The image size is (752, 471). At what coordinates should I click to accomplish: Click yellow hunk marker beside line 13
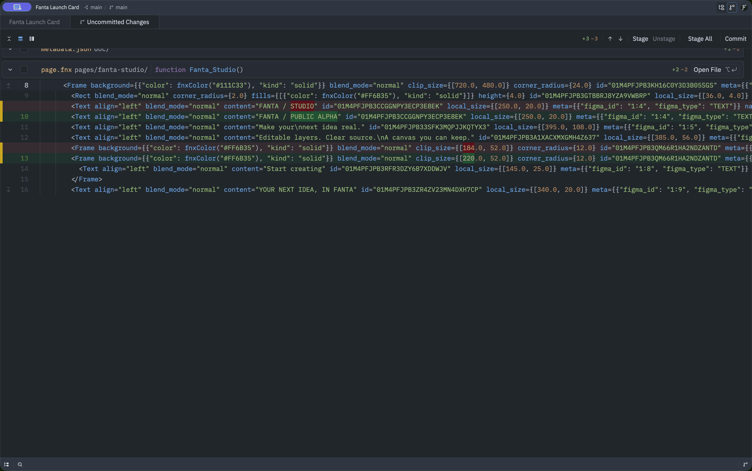1,153
